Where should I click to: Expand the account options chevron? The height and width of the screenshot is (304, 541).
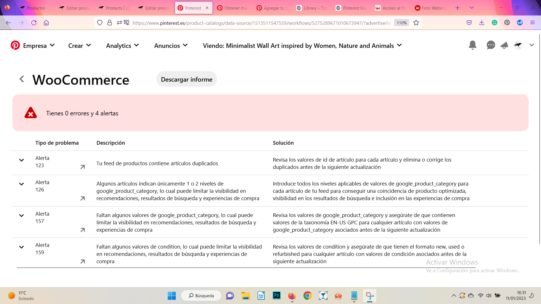[532, 45]
